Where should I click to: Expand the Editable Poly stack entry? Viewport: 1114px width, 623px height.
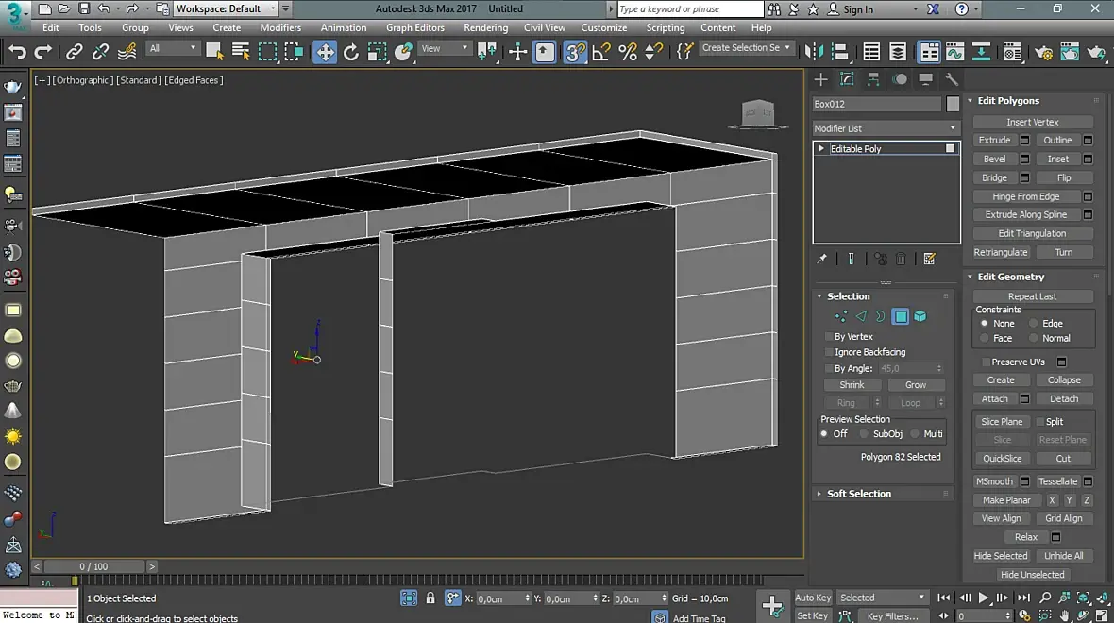821,149
